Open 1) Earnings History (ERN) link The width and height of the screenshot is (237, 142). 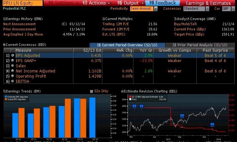tap(23, 19)
